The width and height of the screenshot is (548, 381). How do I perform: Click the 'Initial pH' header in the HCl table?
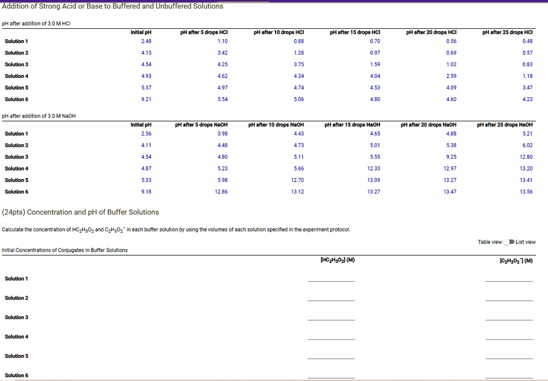pos(141,32)
